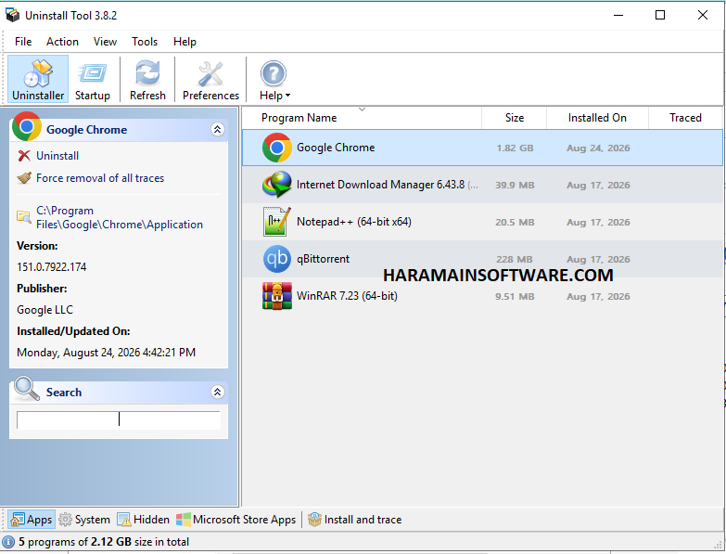This screenshot has height=554, width=726.
Task: Open the Uninstaller toolbar section
Action: [x=38, y=79]
